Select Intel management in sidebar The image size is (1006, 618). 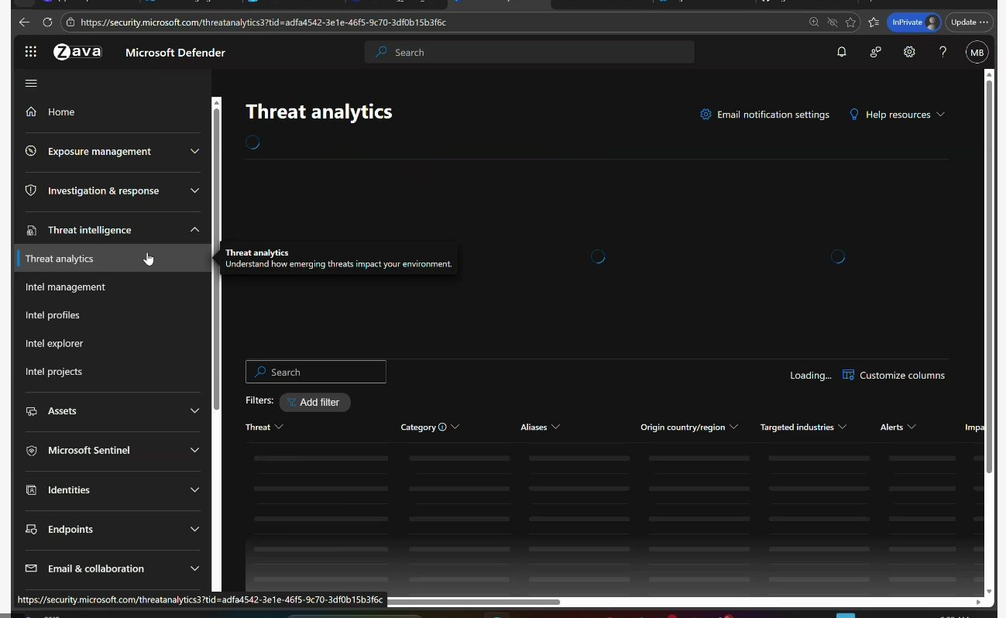[65, 287]
